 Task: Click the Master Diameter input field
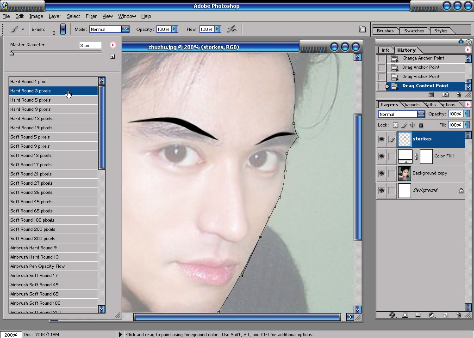(x=90, y=45)
